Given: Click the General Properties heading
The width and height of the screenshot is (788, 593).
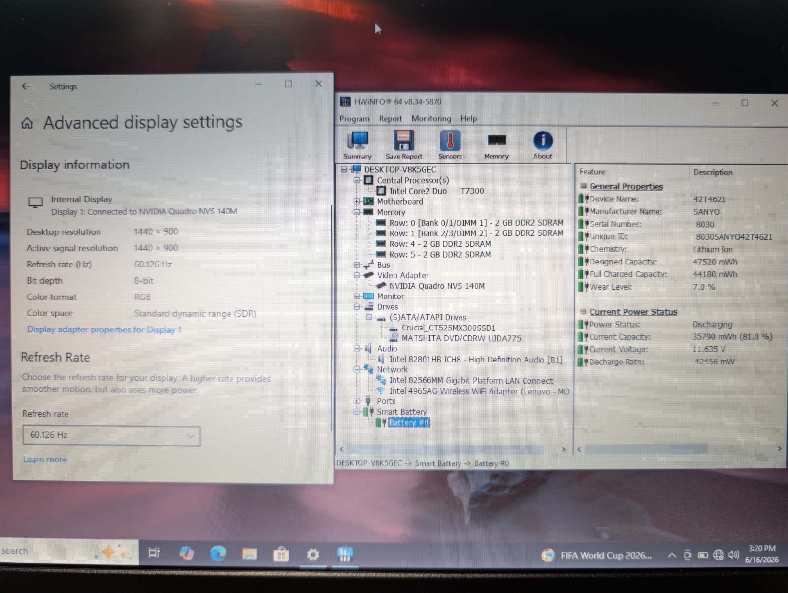Looking at the screenshot, I should pos(626,186).
